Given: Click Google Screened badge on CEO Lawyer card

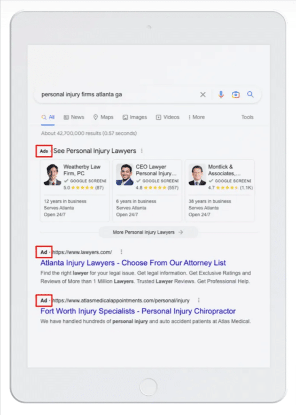Looking at the screenshot, I should [x=157, y=181].
